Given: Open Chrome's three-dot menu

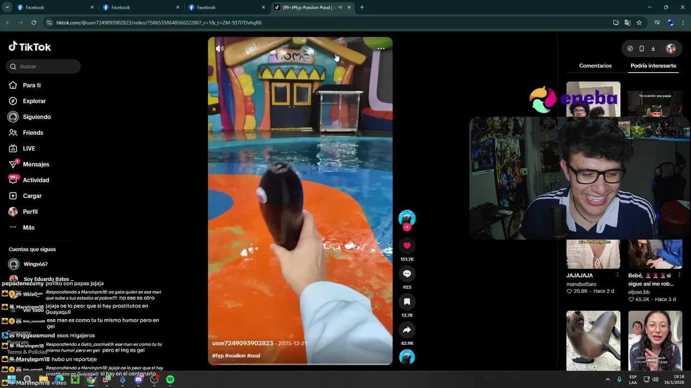Looking at the screenshot, I should pos(683,23).
